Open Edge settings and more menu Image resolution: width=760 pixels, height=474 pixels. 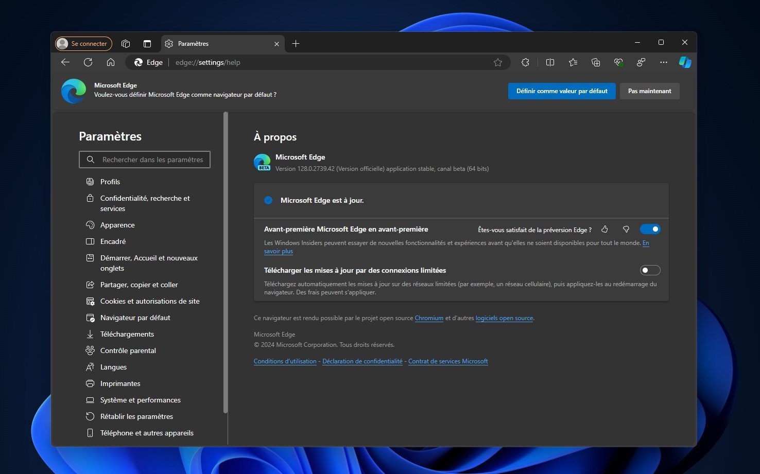click(663, 62)
